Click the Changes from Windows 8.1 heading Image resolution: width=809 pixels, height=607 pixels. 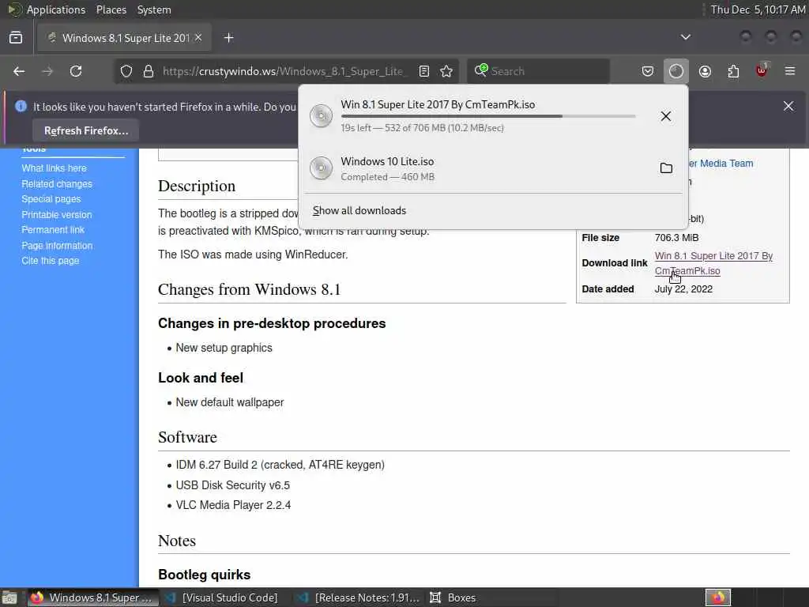(249, 289)
